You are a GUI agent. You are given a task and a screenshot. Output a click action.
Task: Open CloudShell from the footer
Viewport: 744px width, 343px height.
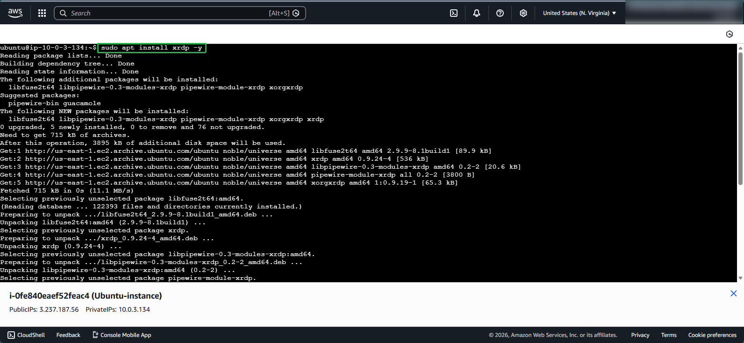[26, 335]
